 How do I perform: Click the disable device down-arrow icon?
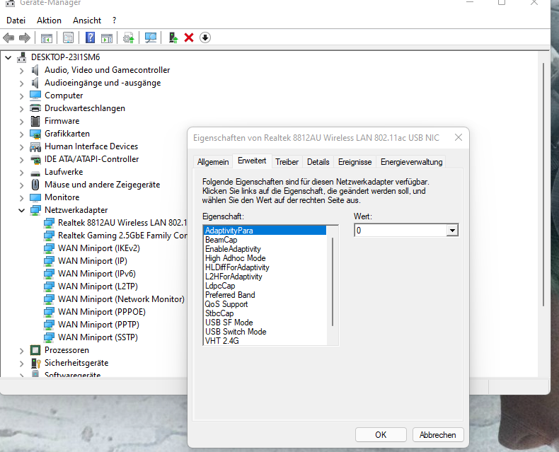coord(205,37)
